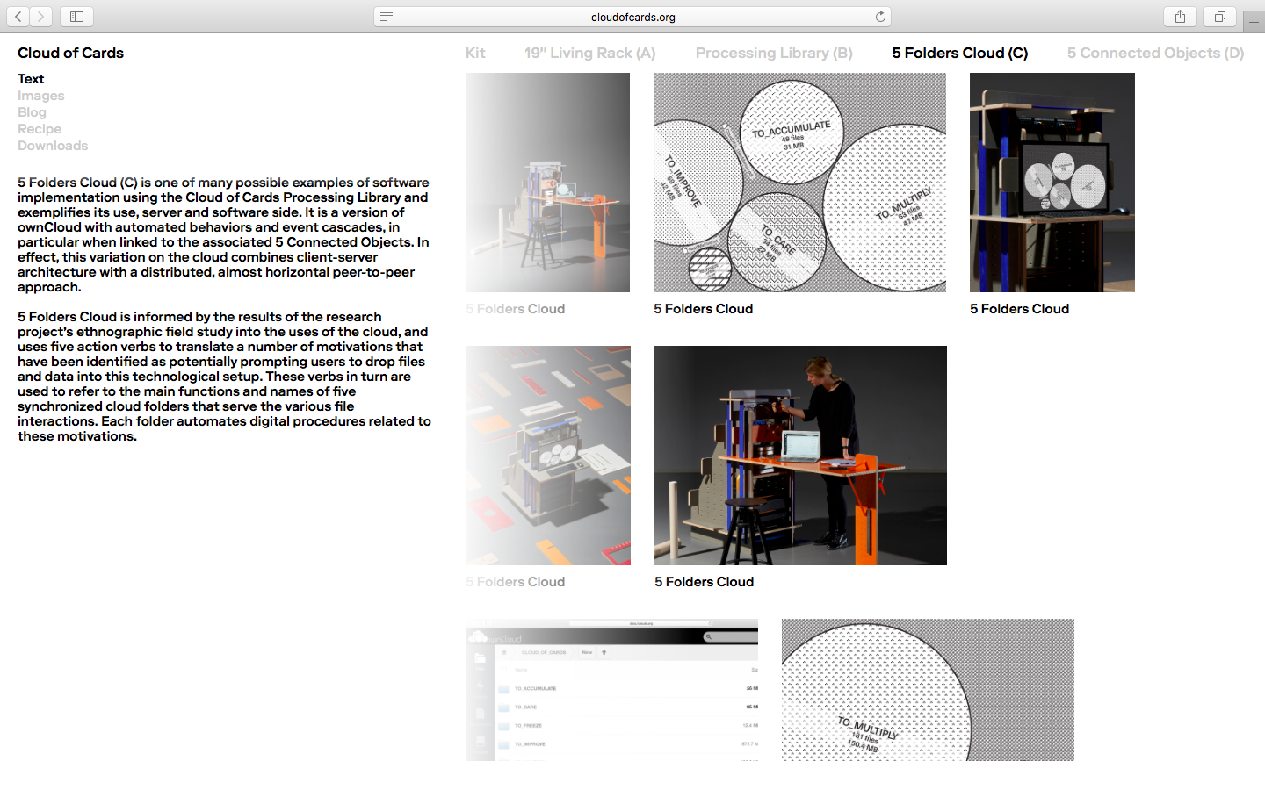1265x790 pixels.
Task: Open the TO_ACCUMULATE bubble diagram image
Action: click(799, 183)
